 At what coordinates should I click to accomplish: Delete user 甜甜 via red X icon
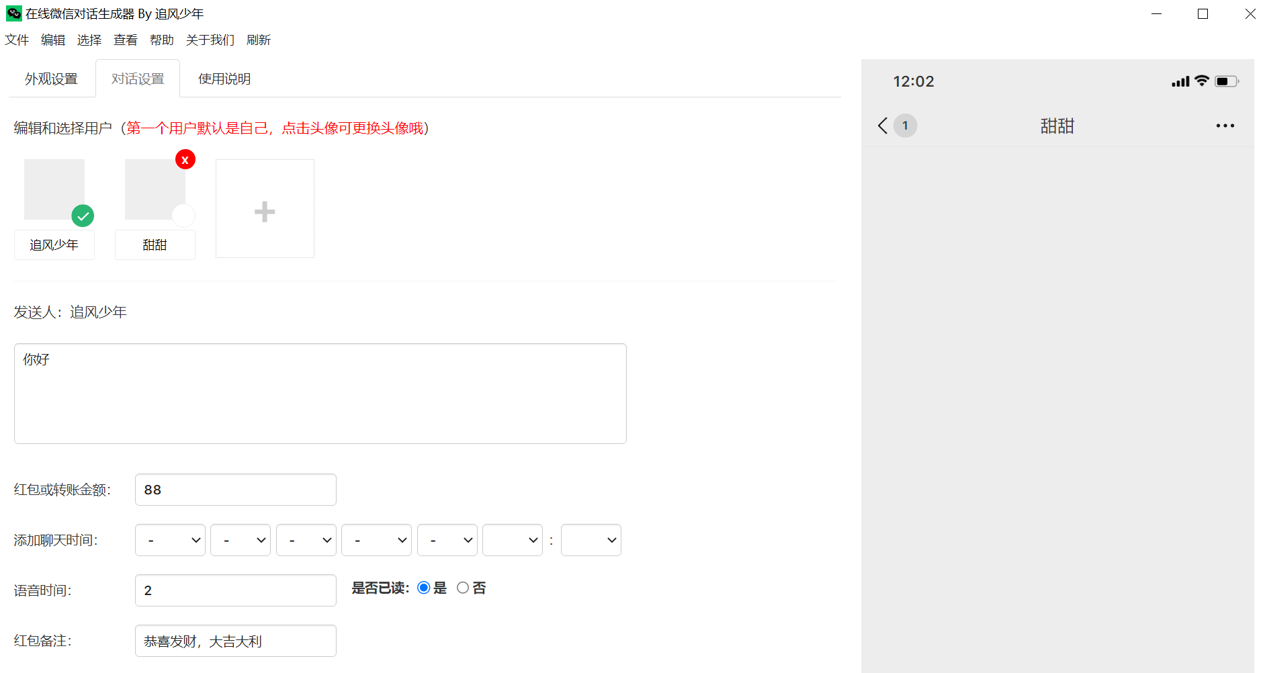185,159
